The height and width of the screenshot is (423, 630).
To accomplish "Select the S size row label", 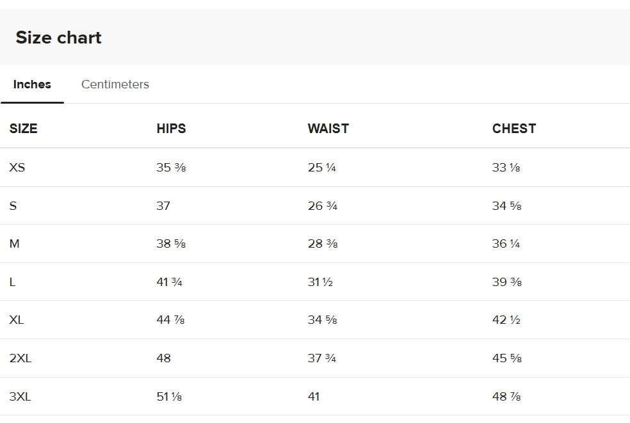I will [13, 205].
